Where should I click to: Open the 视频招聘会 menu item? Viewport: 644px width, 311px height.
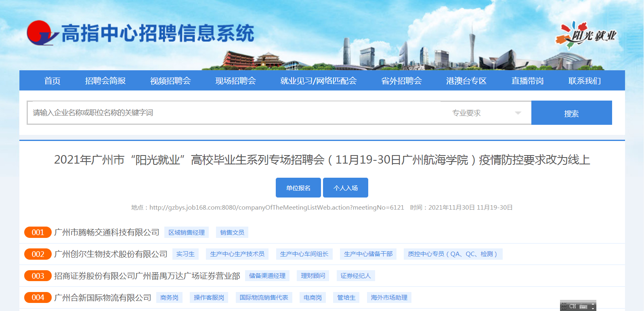coord(170,81)
